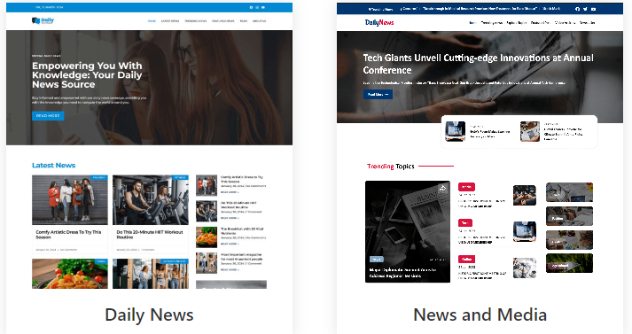Open the News and Media template title
Image resolution: width=632 pixels, height=334 pixels.
click(x=480, y=315)
